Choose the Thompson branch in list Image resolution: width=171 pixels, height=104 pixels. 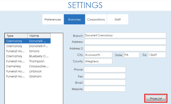(x=28, y=61)
